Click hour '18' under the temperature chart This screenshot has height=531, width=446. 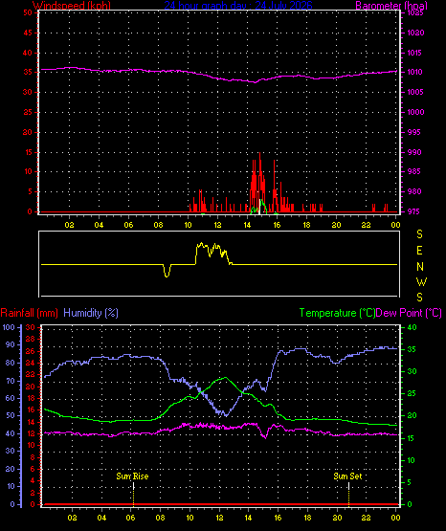click(x=307, y=518)
